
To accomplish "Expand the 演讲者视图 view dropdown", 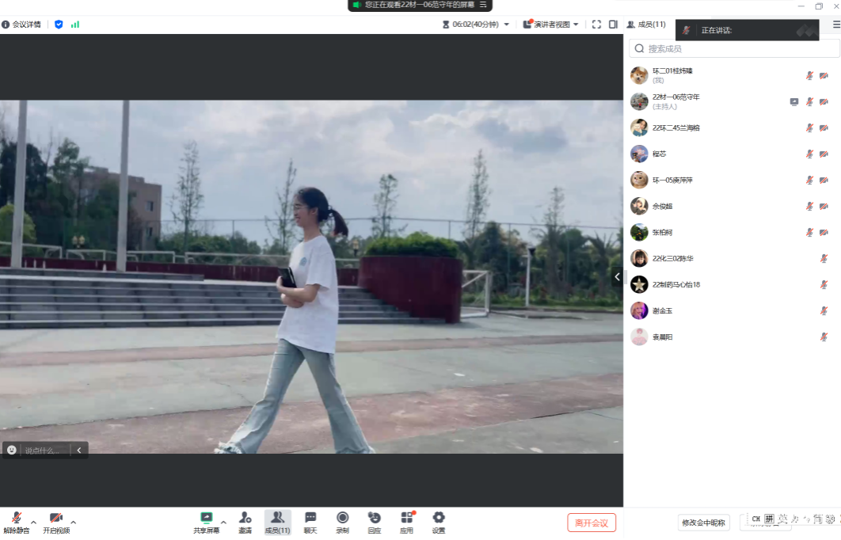I will (551, 25).
